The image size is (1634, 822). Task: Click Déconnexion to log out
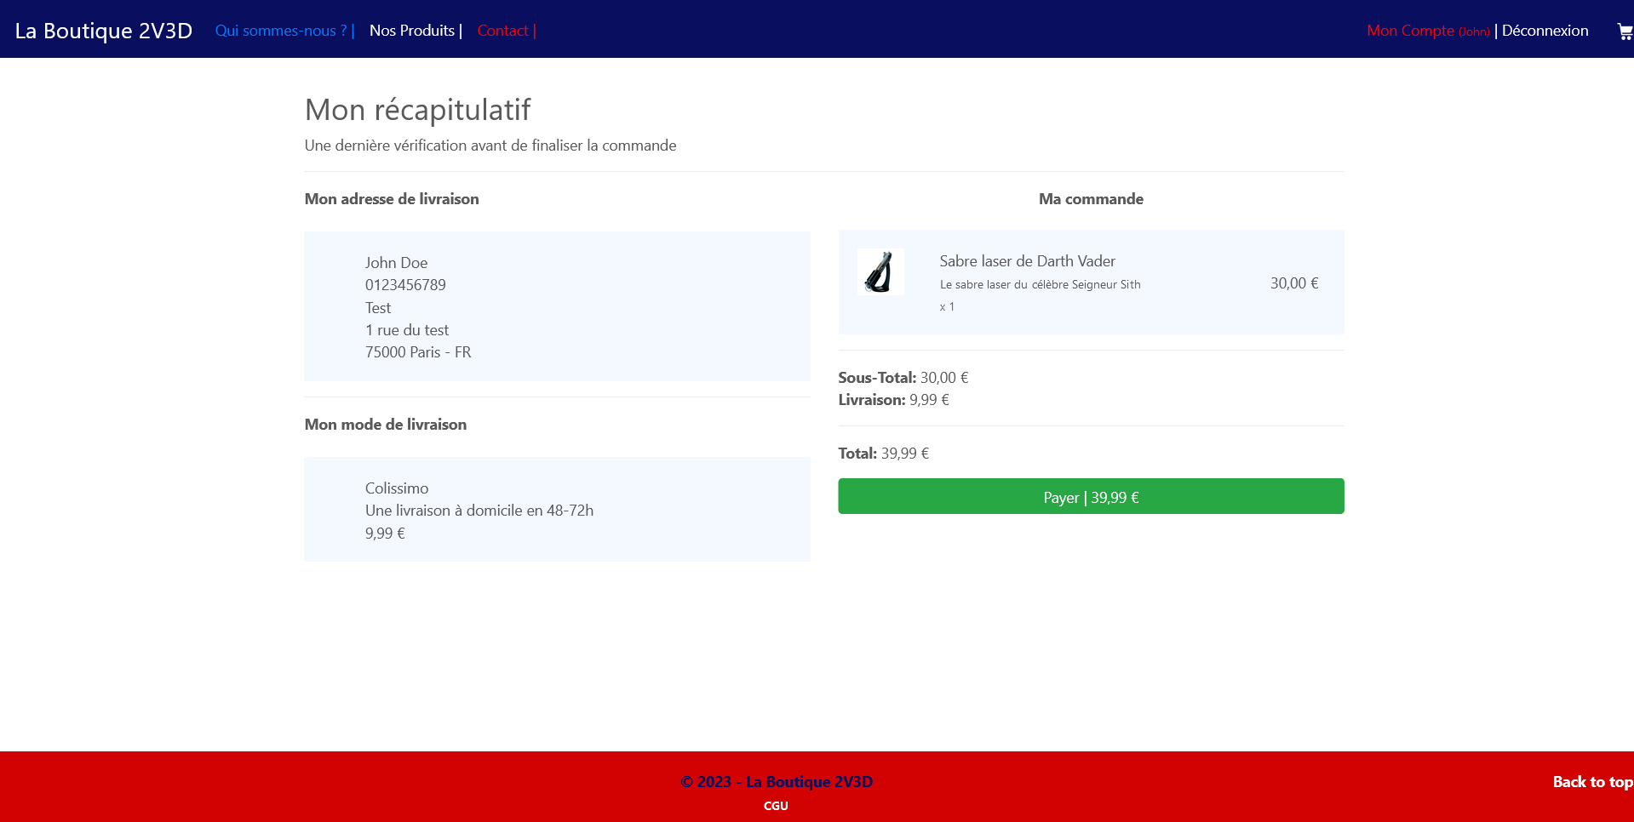coord(1545,31)
